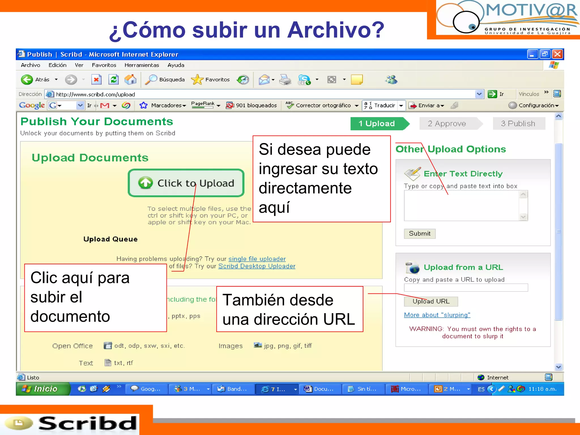Expand the PageRank dropdown arrow

[x=218, y=106]
